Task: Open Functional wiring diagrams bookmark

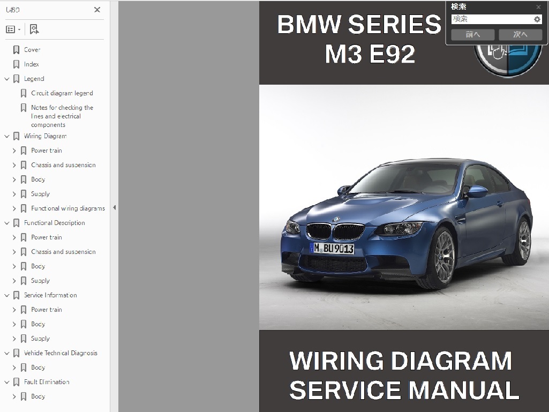Action: tap(68, 208)
